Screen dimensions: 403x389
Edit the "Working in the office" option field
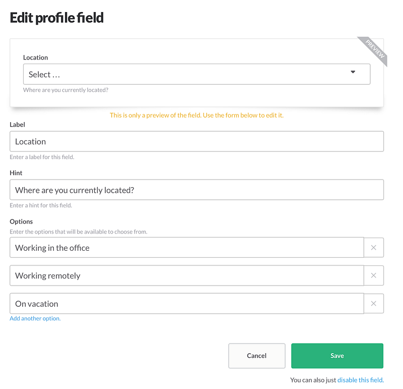click(186, 248)
